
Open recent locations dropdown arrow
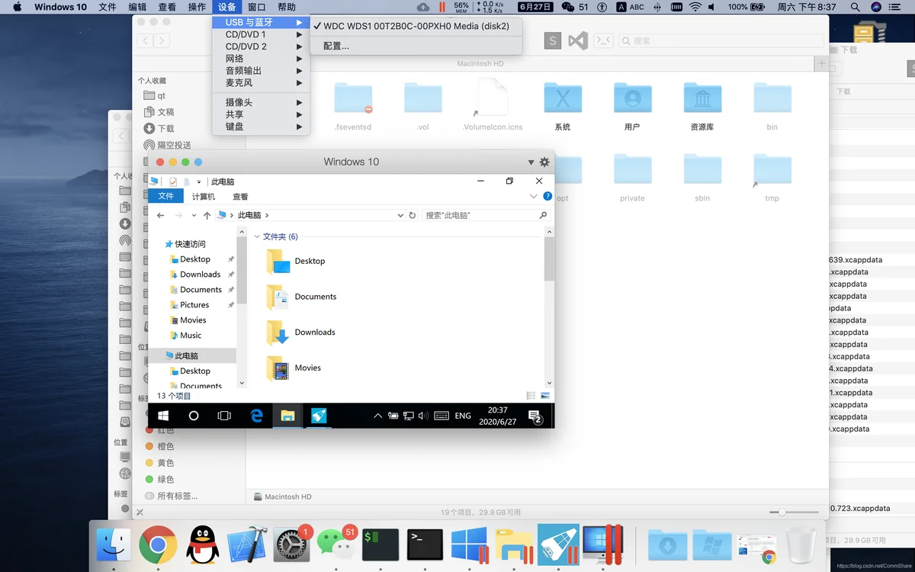click(x=194, y=216)
